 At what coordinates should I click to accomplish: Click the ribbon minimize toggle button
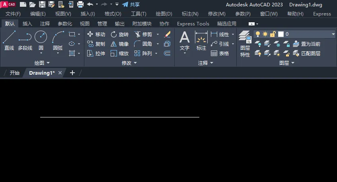251,24
